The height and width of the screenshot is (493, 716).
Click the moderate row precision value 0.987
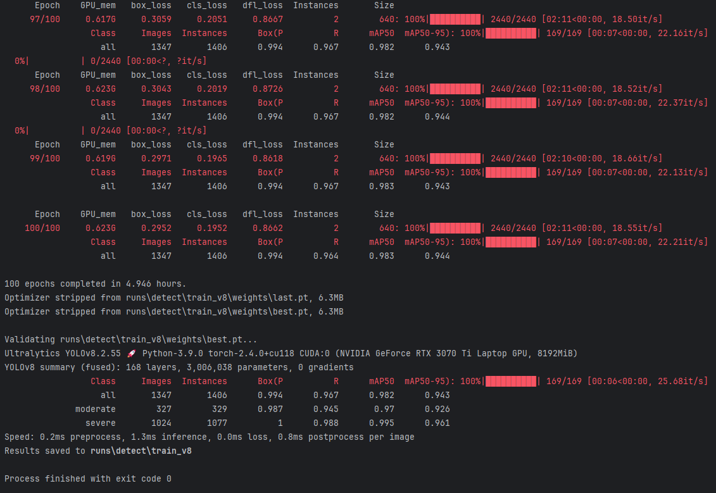click(x=270, y=409)
